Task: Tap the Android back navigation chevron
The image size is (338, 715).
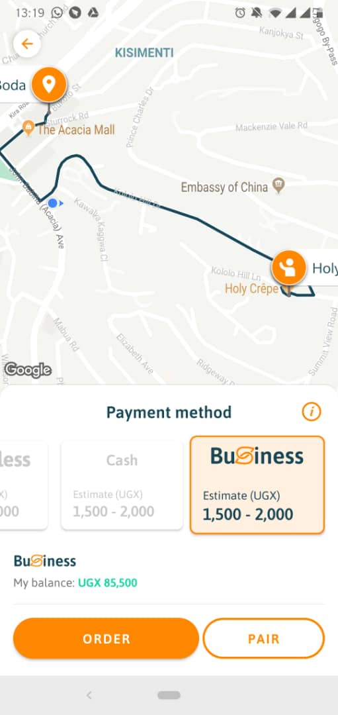Action: 89,695
